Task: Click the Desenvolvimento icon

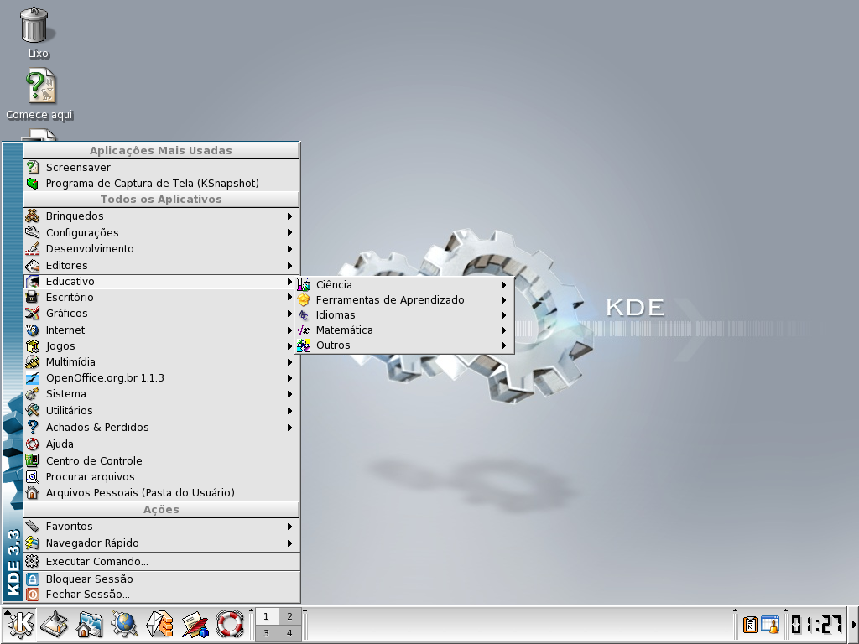Action: [33, 248]
